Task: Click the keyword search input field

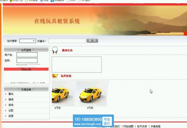Action: (x=67, y=41)
